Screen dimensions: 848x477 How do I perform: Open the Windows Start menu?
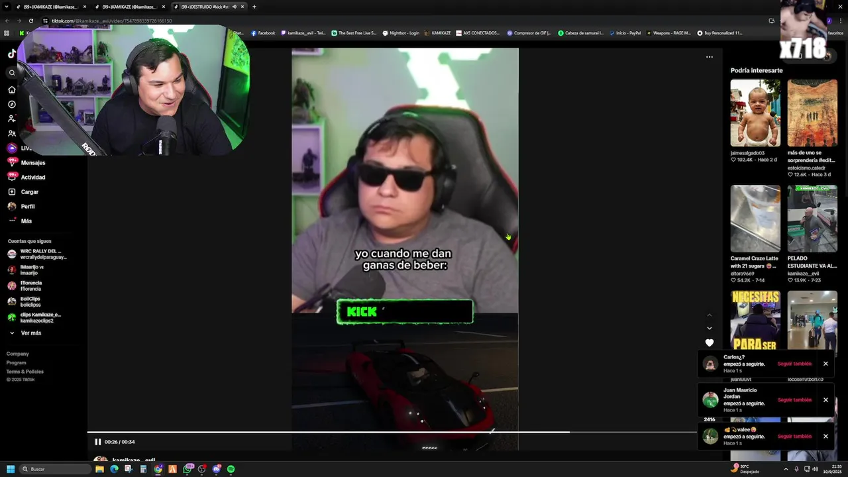11,469
